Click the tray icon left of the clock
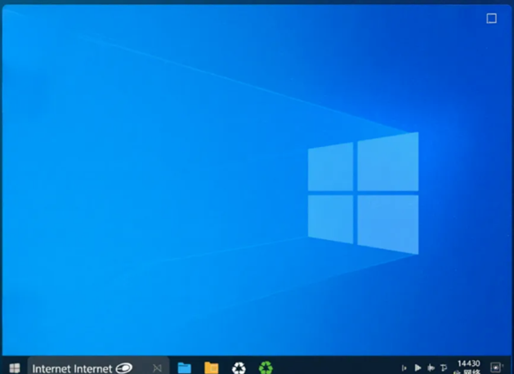This screenshot has width=514, height=374. [x=444, y=367]
